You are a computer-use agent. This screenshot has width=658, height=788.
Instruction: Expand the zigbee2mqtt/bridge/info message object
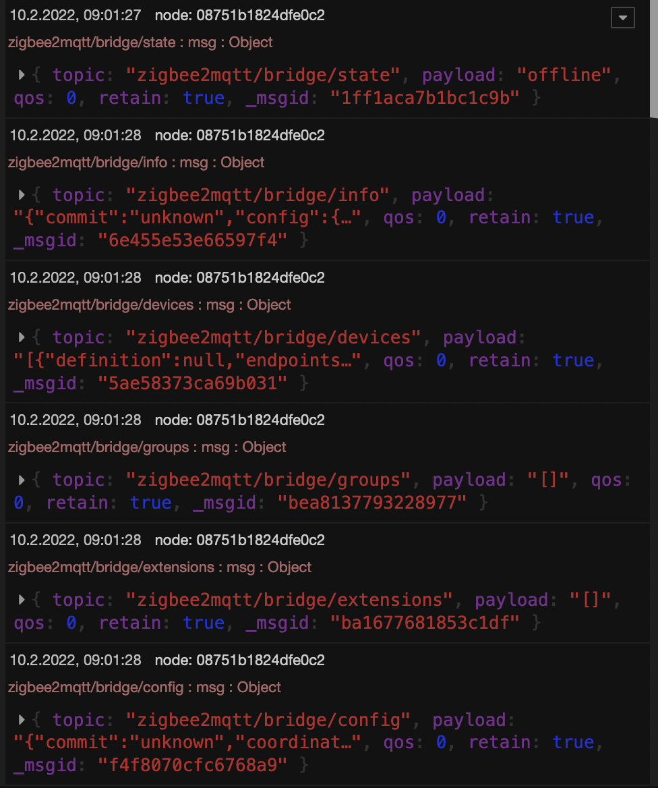click(x=22, y=195)
